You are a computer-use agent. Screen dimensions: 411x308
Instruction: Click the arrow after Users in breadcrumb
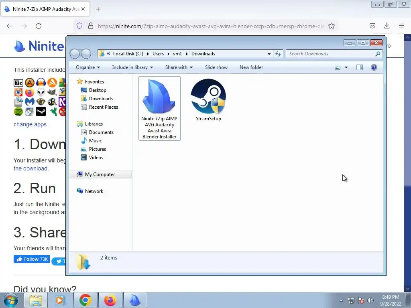click(x=168, y=54)
